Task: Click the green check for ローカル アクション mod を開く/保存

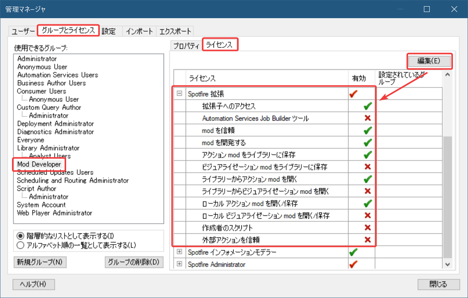Action: click(368, 203)
